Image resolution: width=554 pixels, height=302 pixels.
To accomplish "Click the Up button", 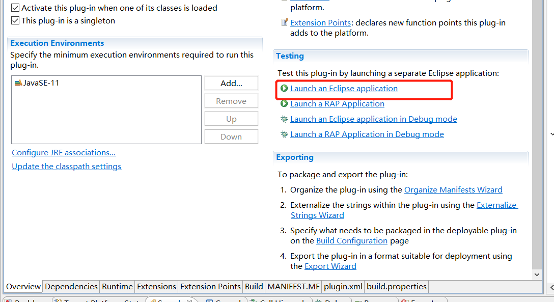I will click(231, 119).
